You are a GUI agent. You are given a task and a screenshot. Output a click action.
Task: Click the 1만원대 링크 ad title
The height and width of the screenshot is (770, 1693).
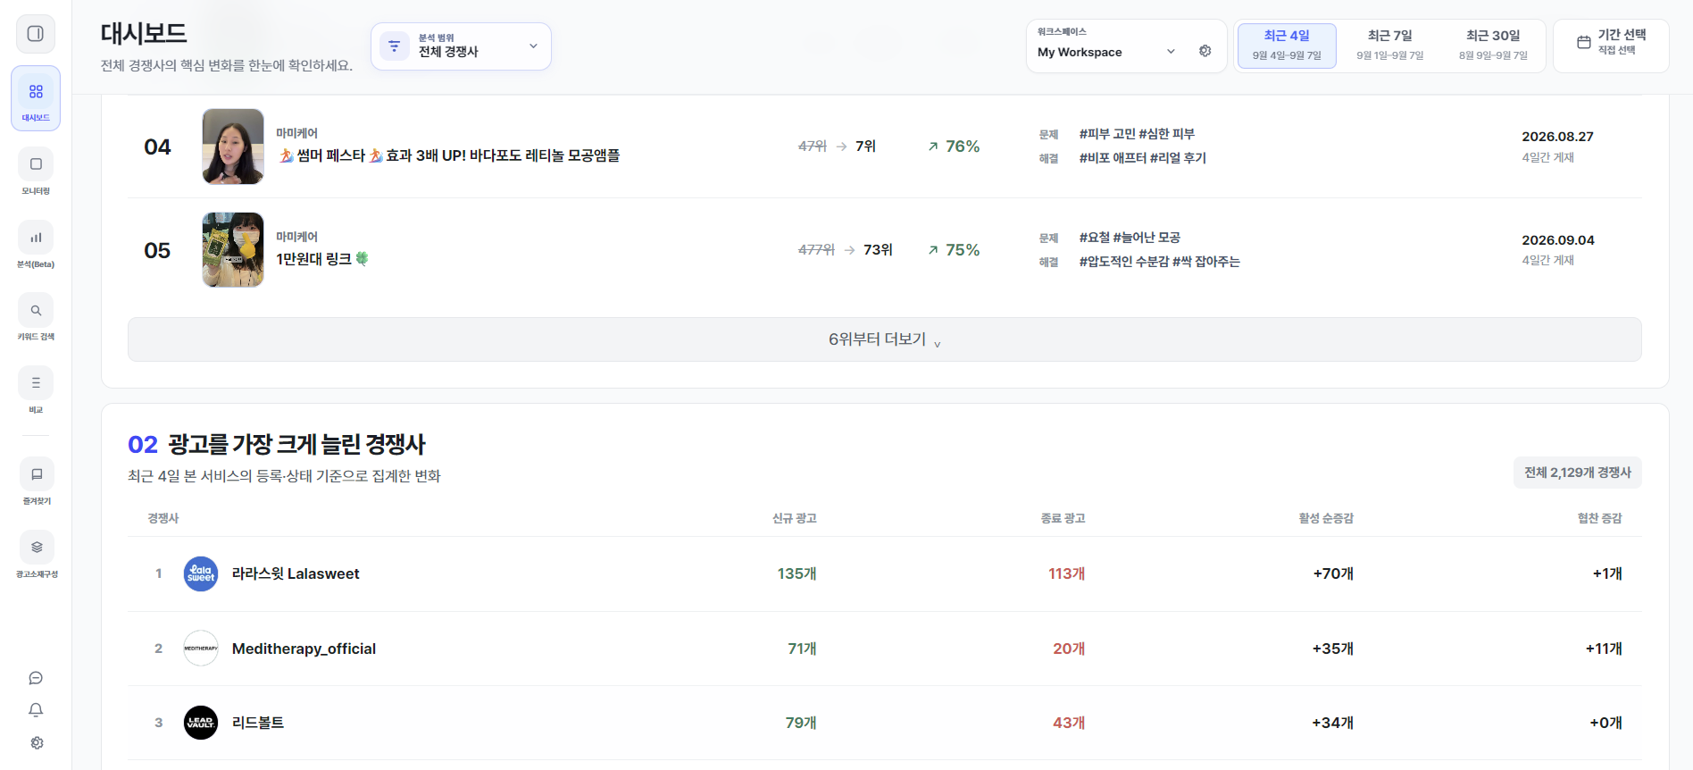322,259
